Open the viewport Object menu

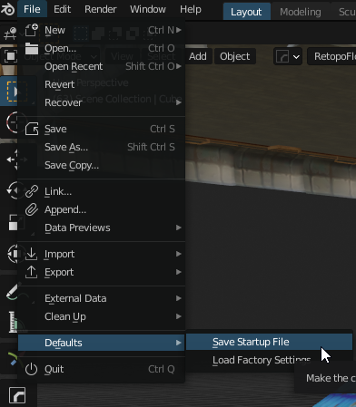[235, 56]
